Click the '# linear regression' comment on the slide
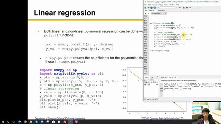This screenshot has height=124, width=221. [59, 89]
